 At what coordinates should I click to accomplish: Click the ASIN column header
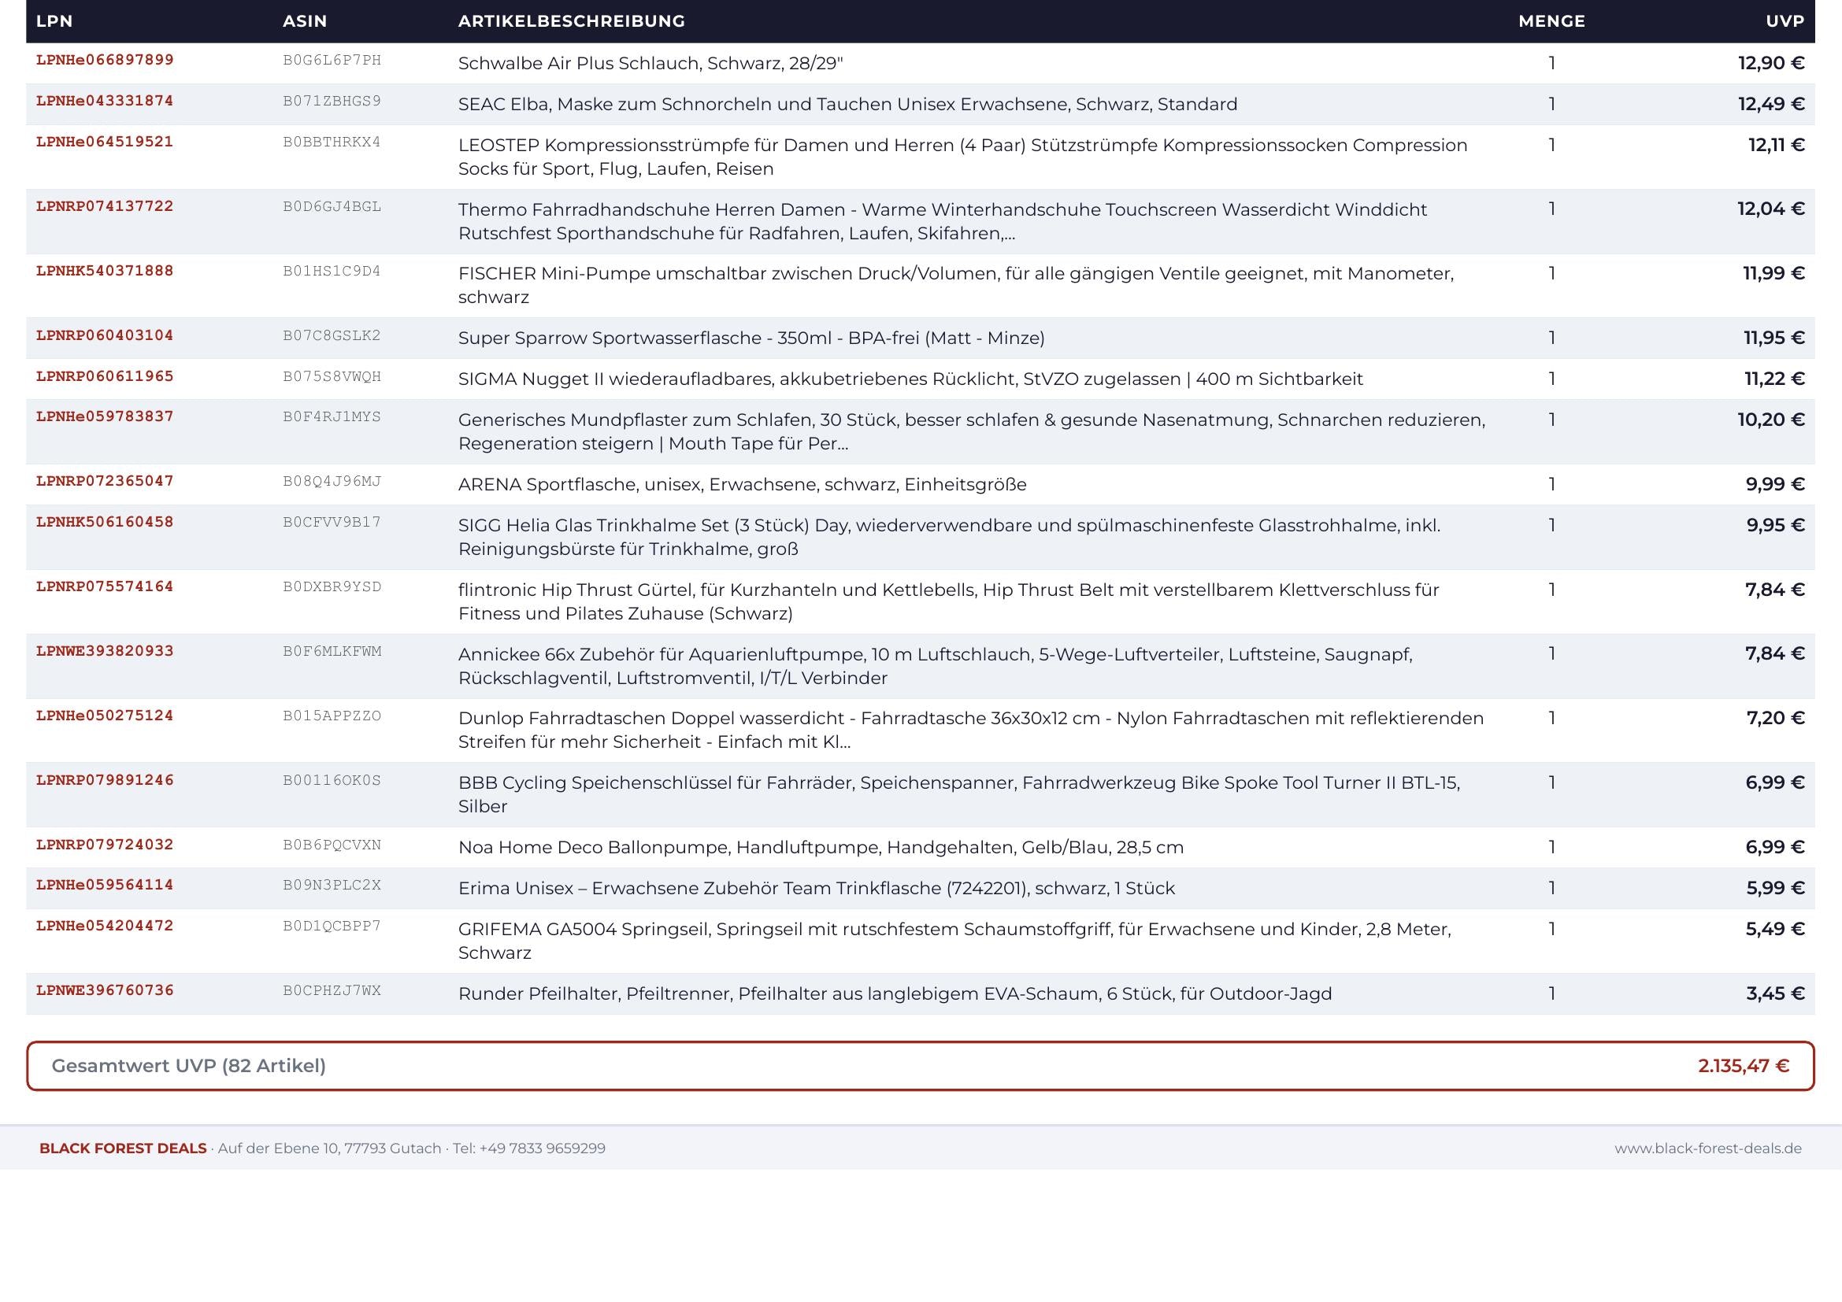305,21
